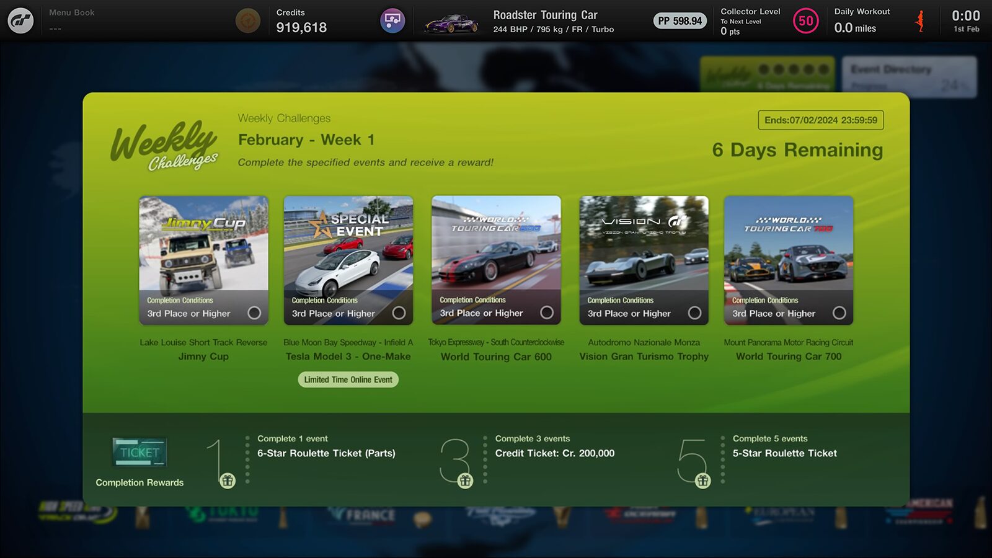Click the 6-Star Roulette Ticket (Parts) reward
The height and width of the screenshot is (558, 992).
[x=326, y=453]
